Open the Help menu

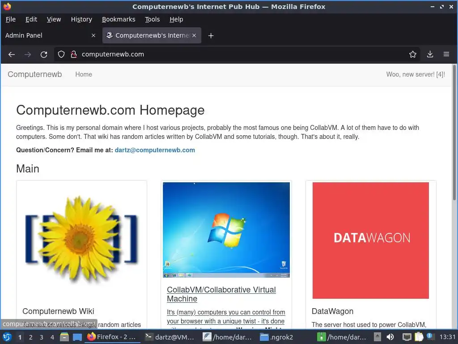[176, 19]
